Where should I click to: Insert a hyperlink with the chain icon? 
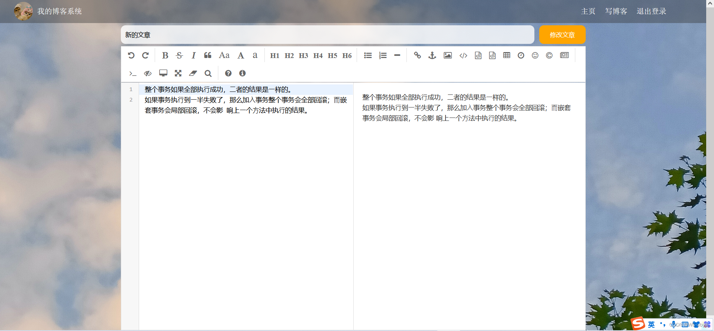tap(418, 55)
